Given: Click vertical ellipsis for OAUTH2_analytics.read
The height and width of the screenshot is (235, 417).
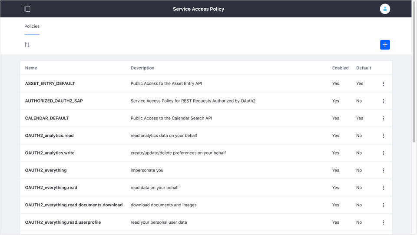Looking at the screenshot, I should (x=383, y=136).
